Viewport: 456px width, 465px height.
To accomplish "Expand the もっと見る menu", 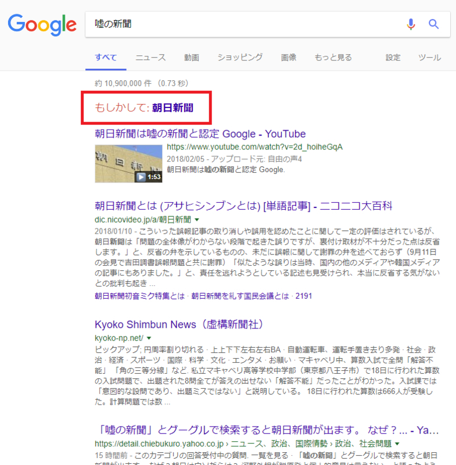I will (333, 57).
